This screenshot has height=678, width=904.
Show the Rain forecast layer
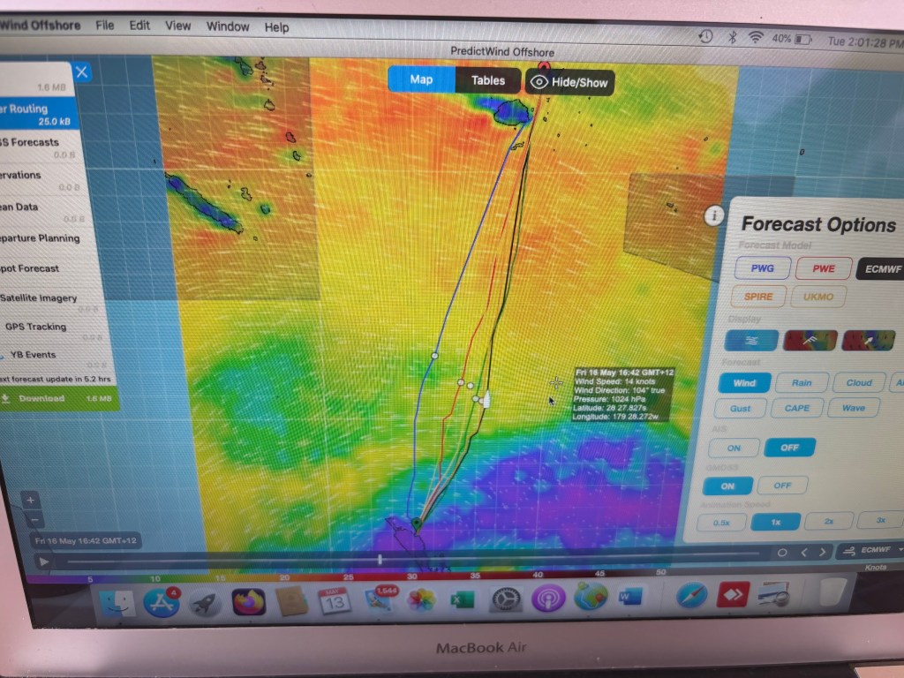coord(802,383)
